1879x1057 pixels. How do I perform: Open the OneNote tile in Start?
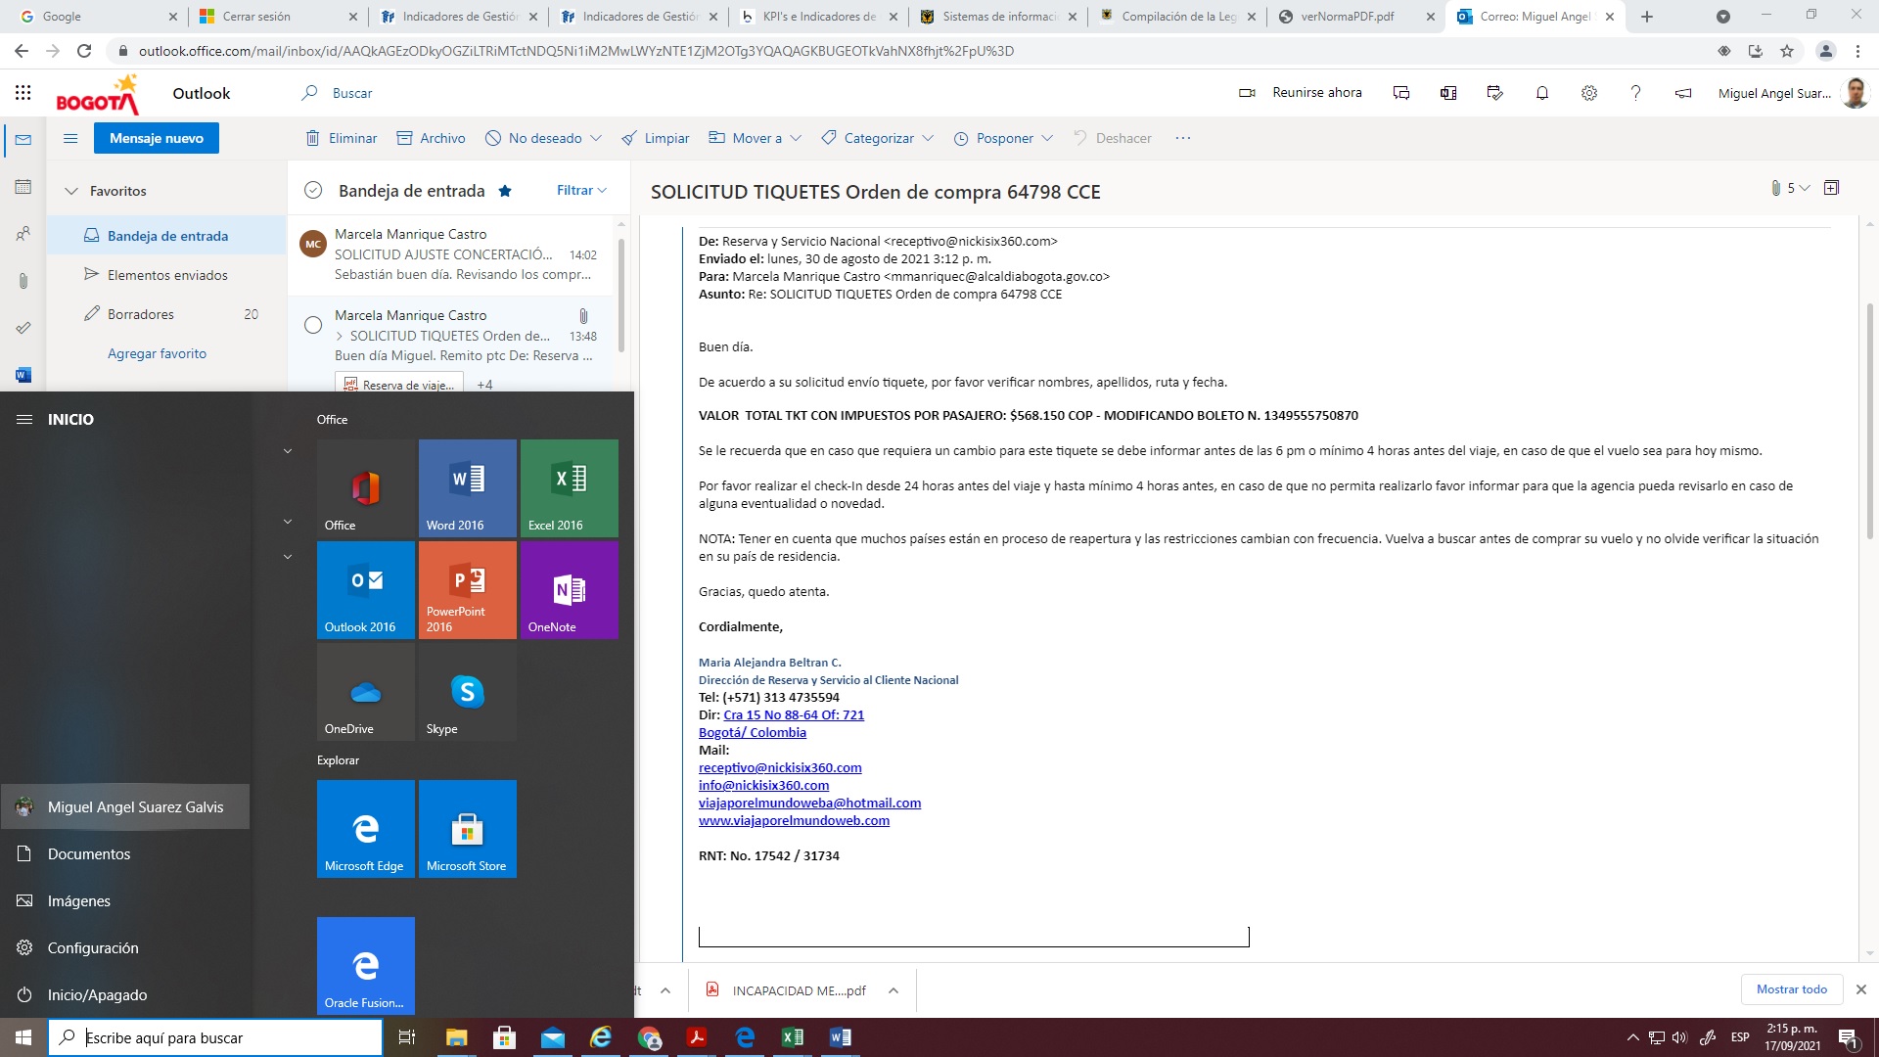click(x=569, y=589)
